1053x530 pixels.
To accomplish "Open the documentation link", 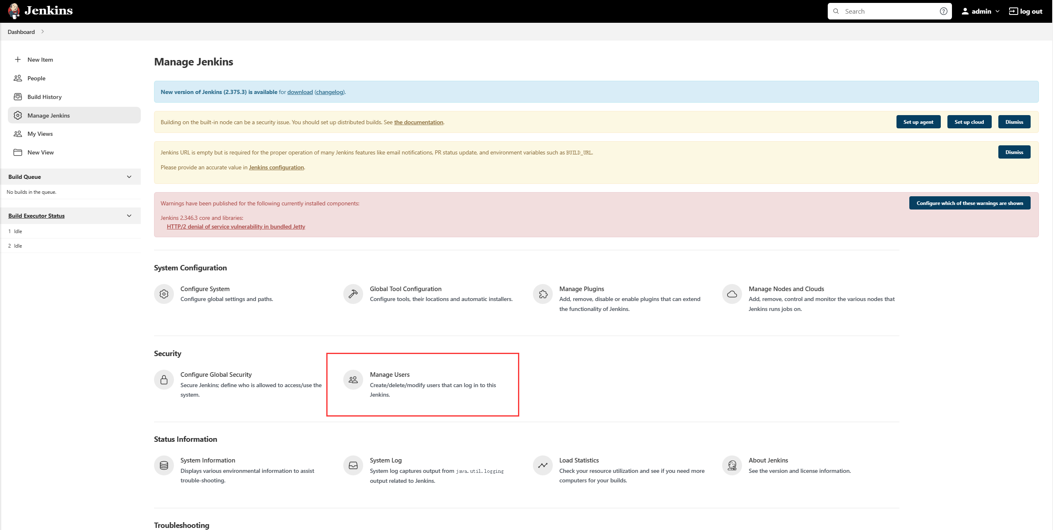I will click(419, 122).
